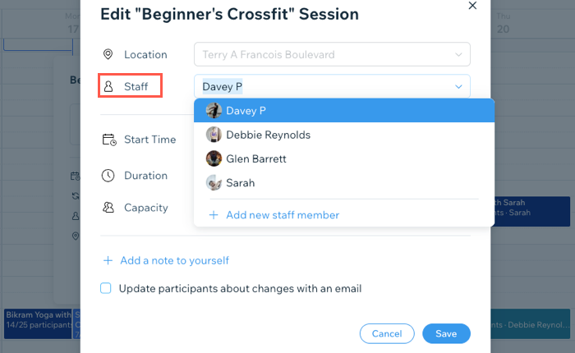Viewport: 575px width, 353px height.
Task: Enable the update participants by email checkbox
Action: click(x=106, y=288)
